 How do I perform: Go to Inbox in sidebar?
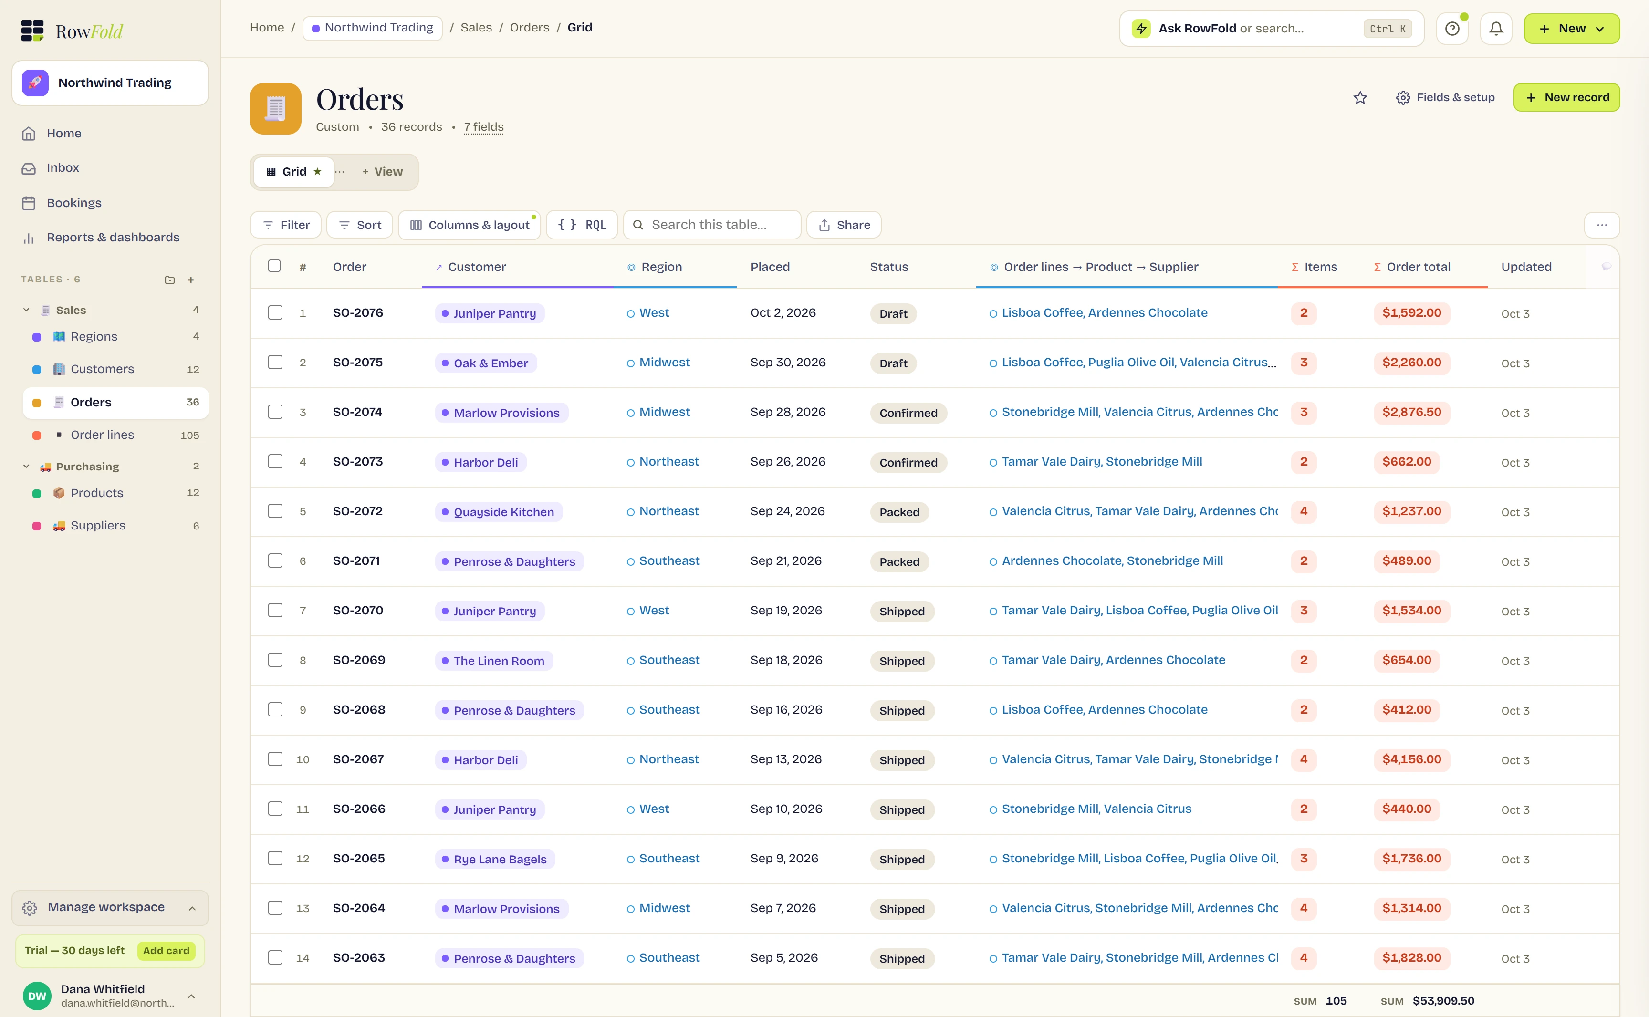tap(110, 167)
